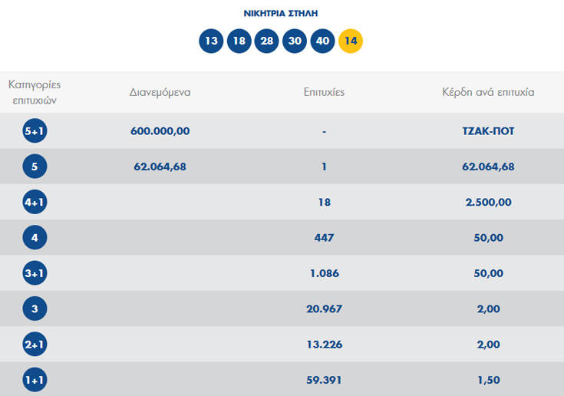Click the 3+1 category badge
The image size is (564, 396).
[35, 273]
